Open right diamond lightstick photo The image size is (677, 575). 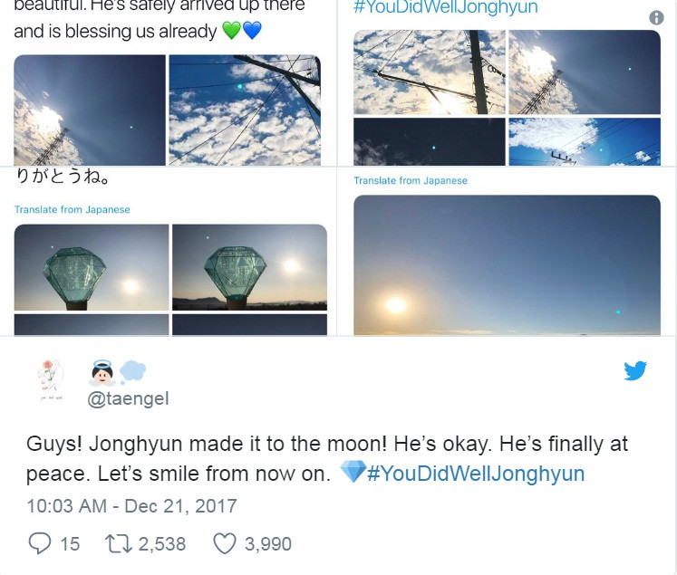click(x=249, y=266)
